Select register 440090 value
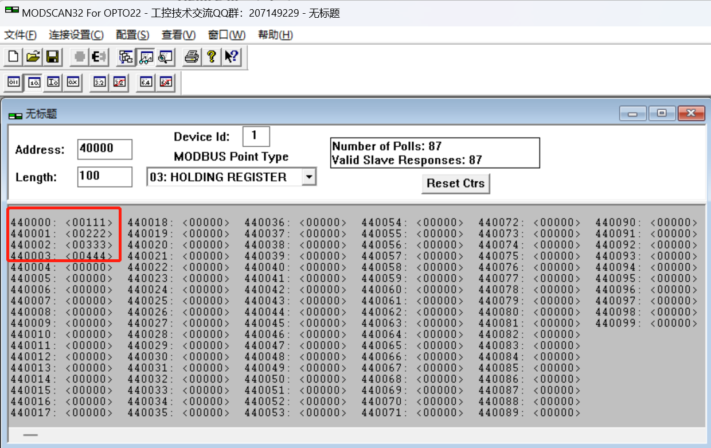The width and height of the screenshot is (711, 448). coord(674,223)
